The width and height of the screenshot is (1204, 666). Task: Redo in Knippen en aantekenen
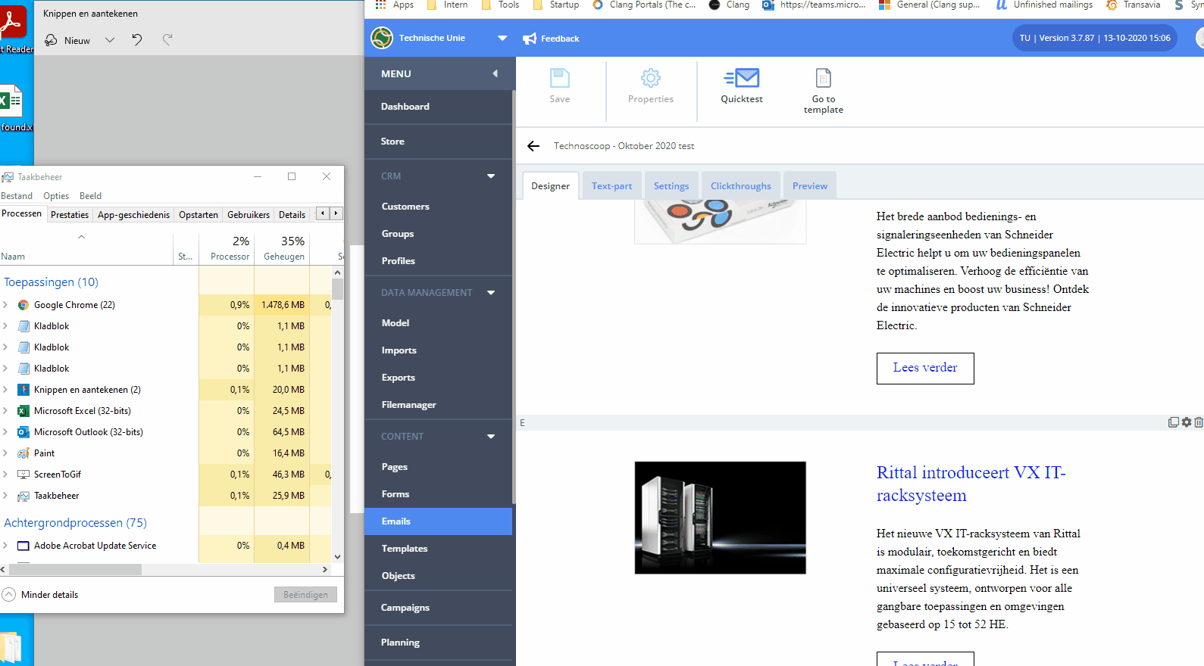(167, 40)
